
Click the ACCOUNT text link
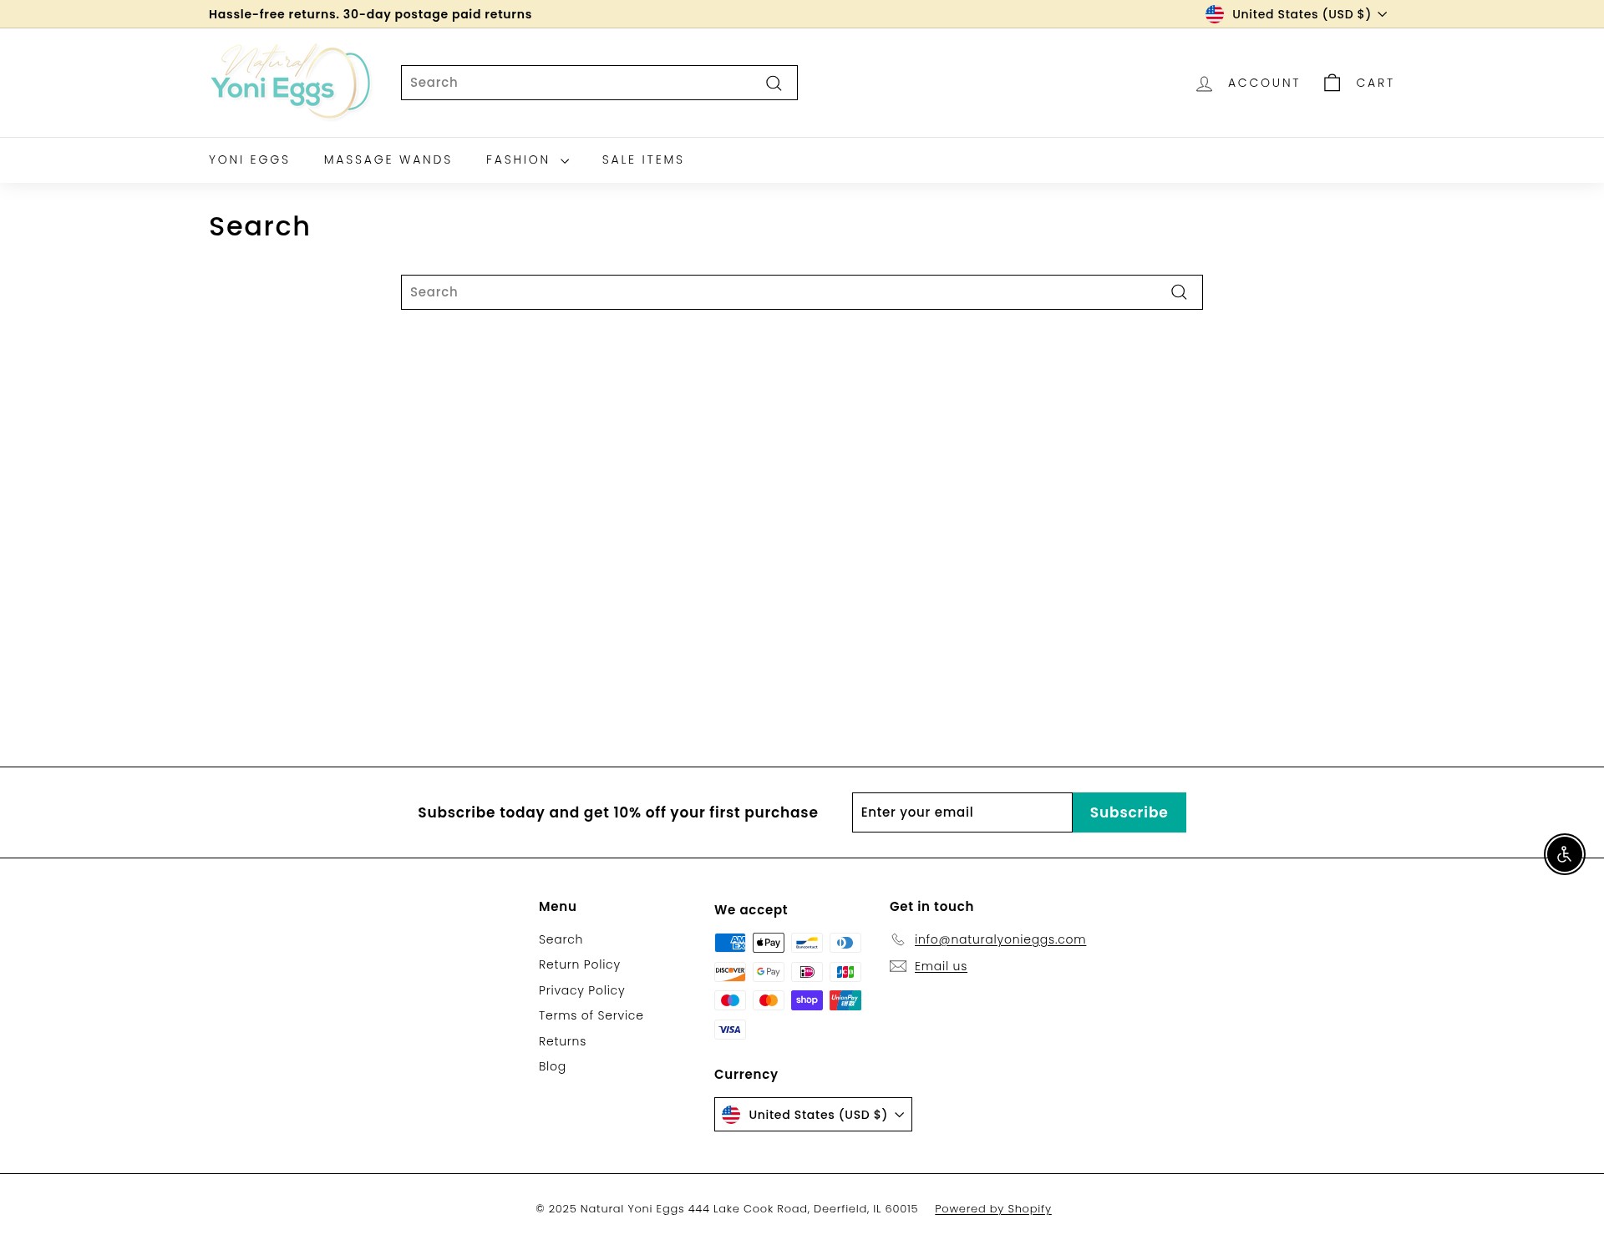click(1263, 84)
